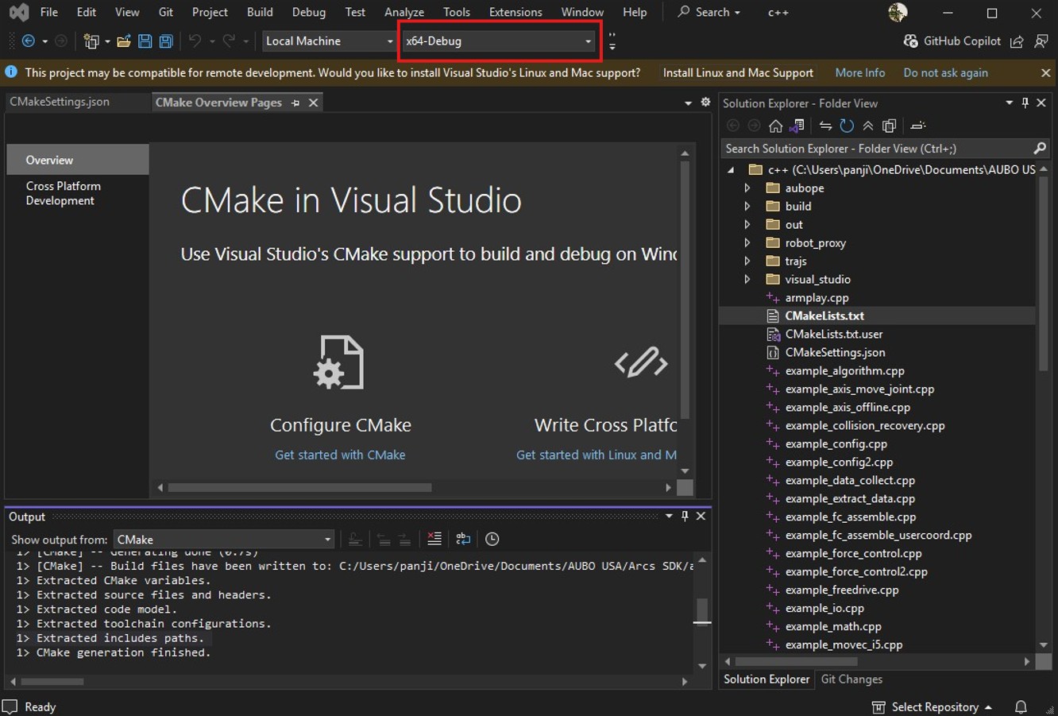
Task: Select example_freedrive.cpp in the file tree
Action: (x=842, y=590)
